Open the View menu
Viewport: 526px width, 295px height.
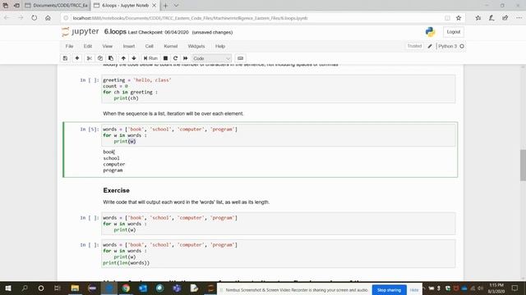(x=108, y=46)
